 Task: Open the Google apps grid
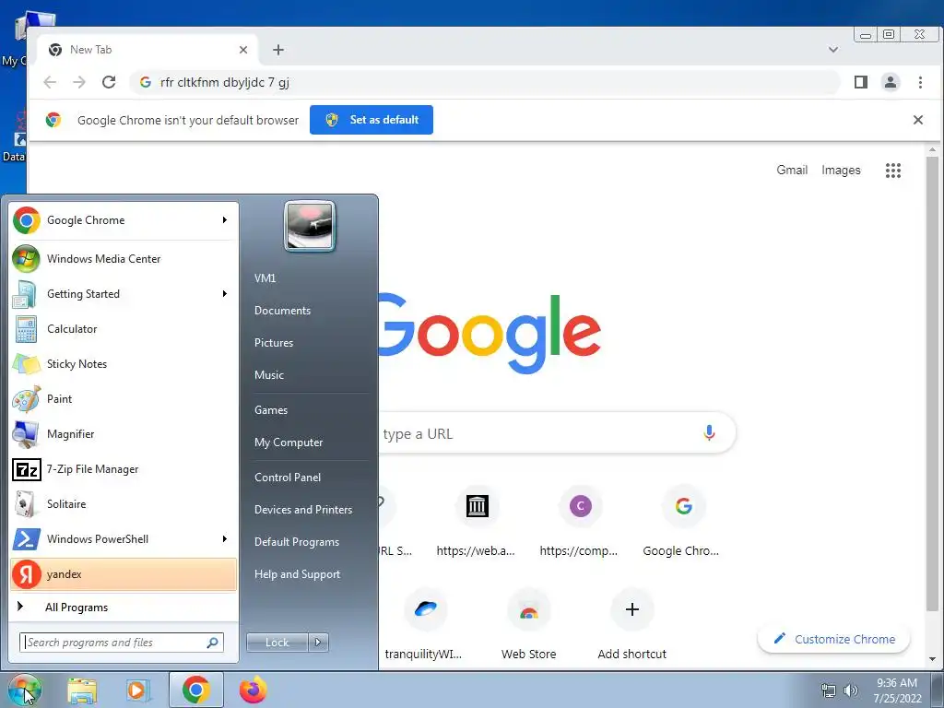pyautogui.click(x=893, y=171)
